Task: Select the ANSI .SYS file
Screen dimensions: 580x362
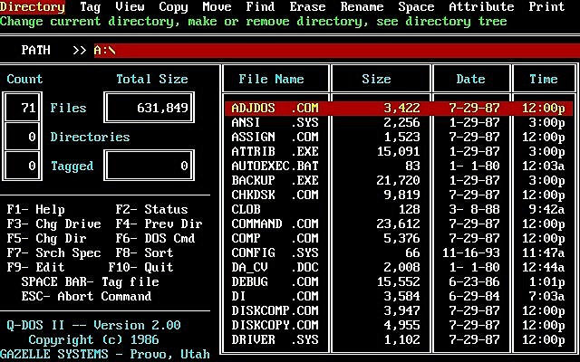Action: (399, 122)
